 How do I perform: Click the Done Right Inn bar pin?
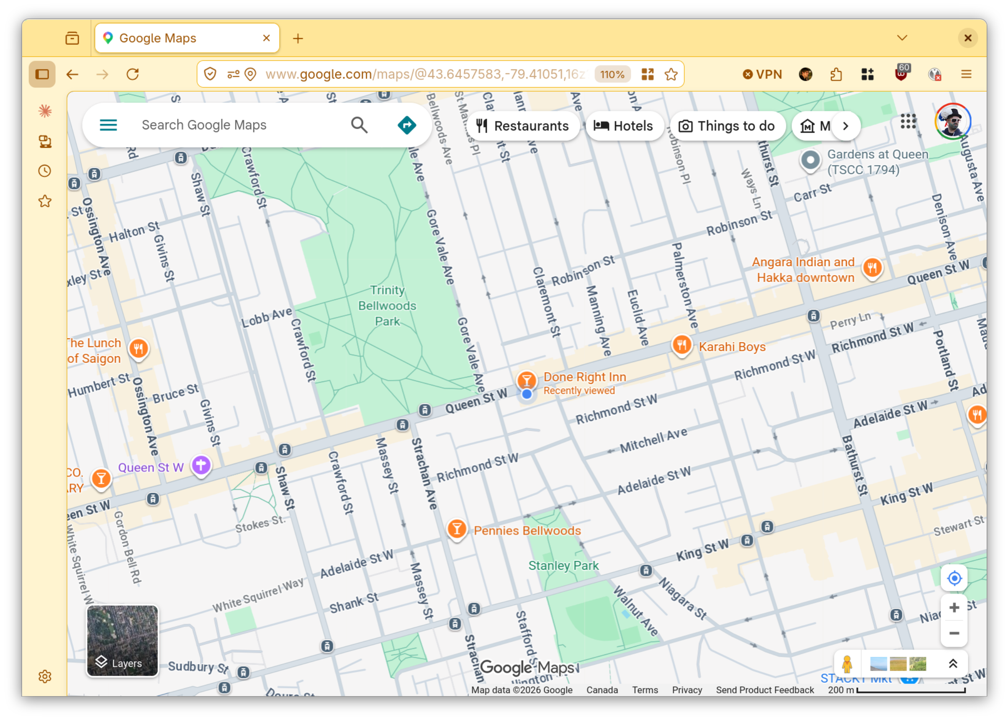point(526,380)
